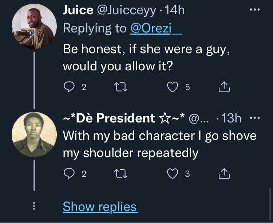The image size is (273, 223).
Task: Like Juice's tweet
Action: pyautogui.click(x=173, y=87)
